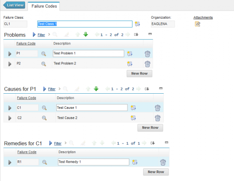
Task: Select the Test Cause 2 description
Action: tap(67, 118)
